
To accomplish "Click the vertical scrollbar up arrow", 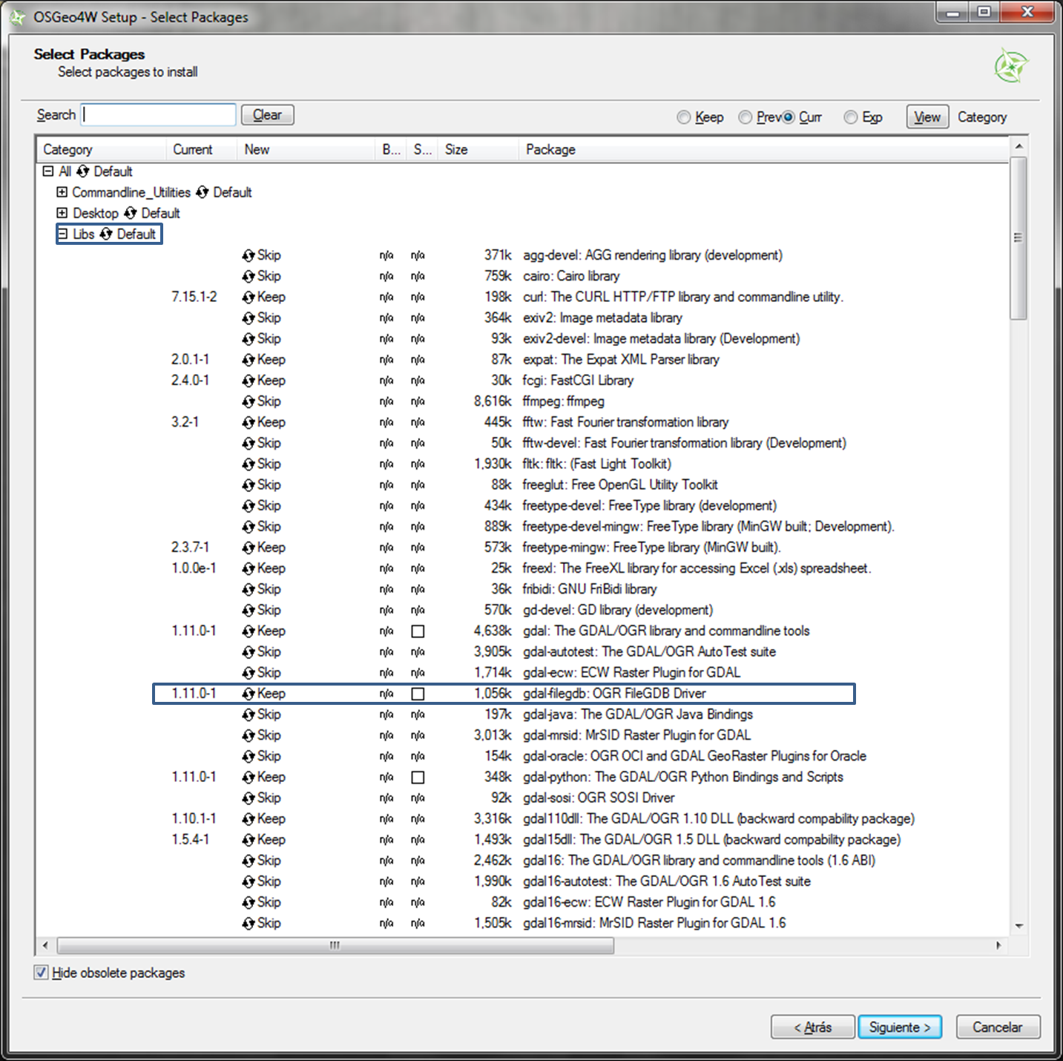I will click(1019, 146).
